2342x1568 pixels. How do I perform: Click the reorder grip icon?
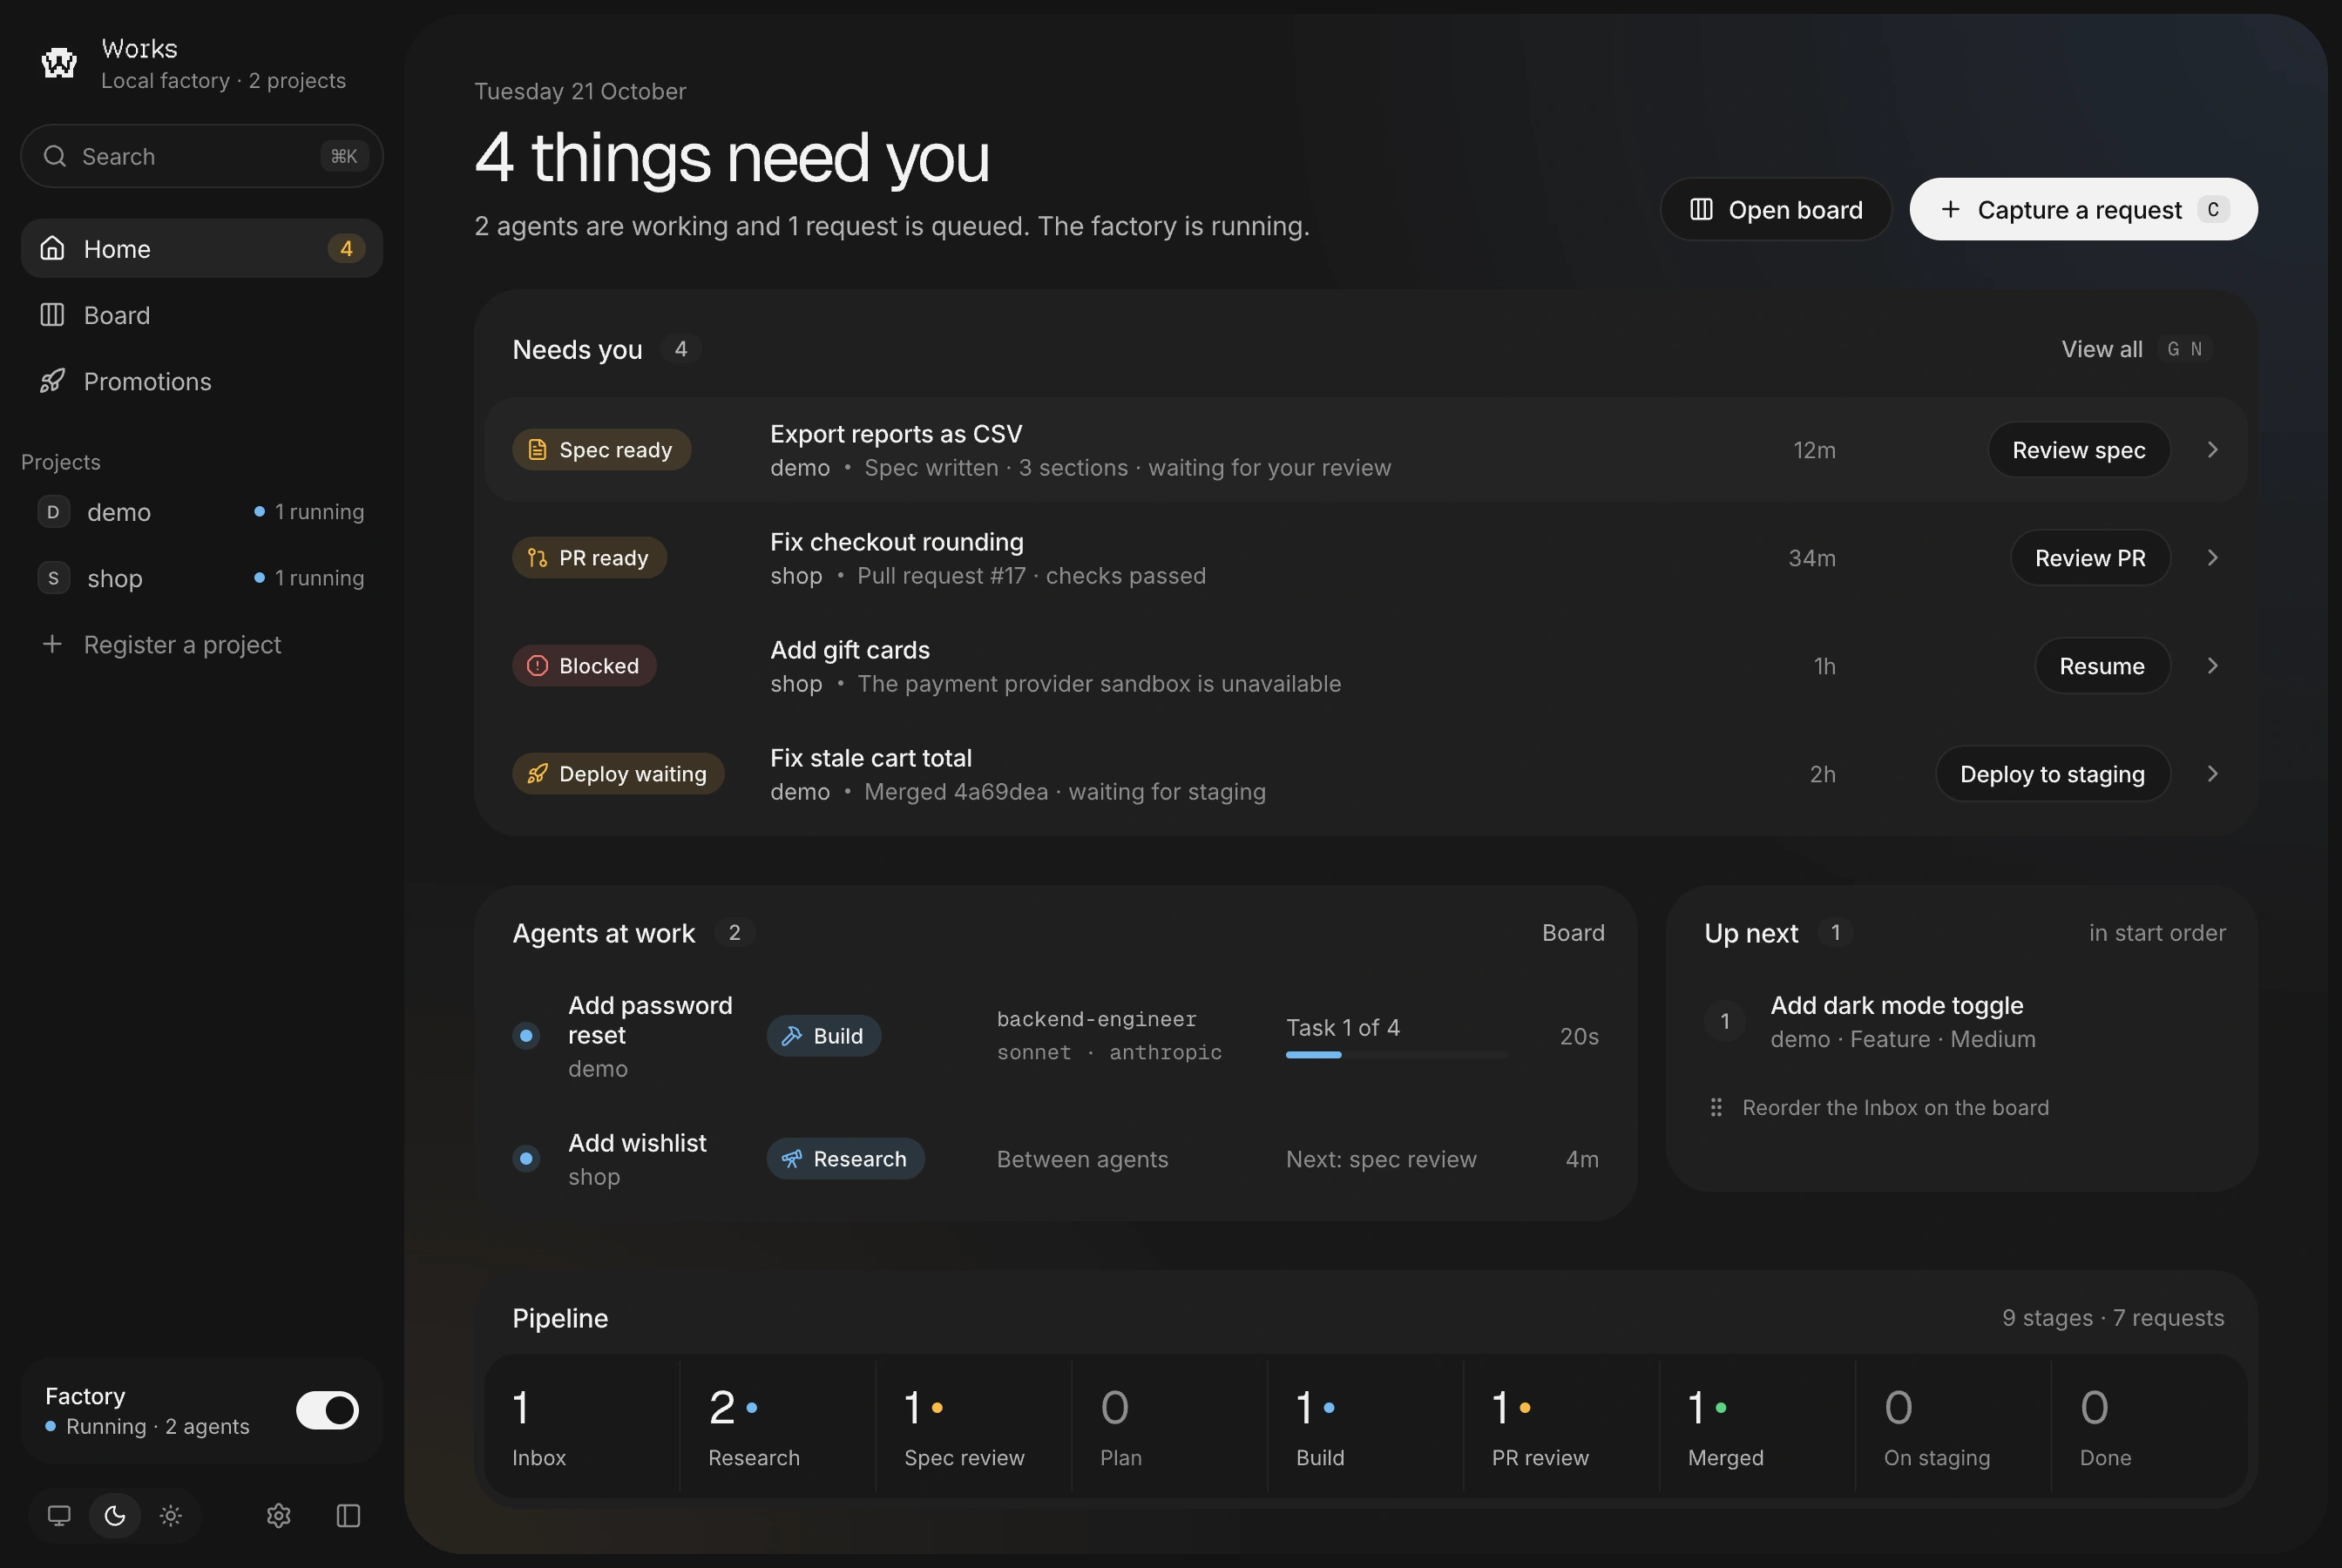(1716, 1108)
